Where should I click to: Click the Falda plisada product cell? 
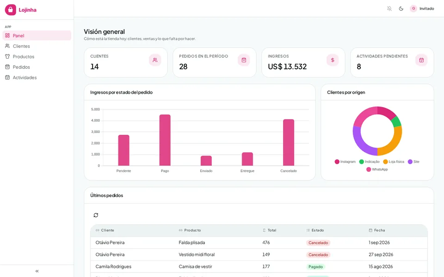(x=191, y=242)
